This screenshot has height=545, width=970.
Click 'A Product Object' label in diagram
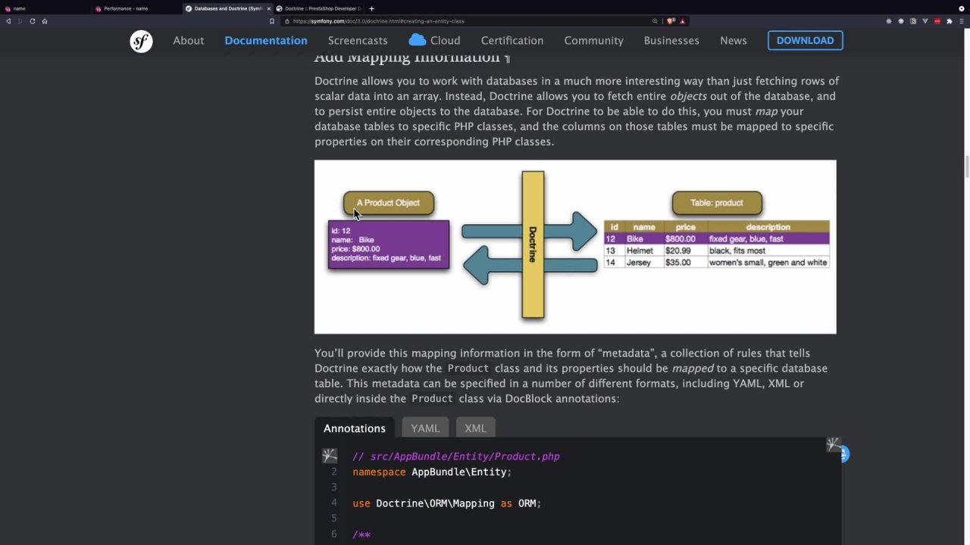[x=388, y=203]
